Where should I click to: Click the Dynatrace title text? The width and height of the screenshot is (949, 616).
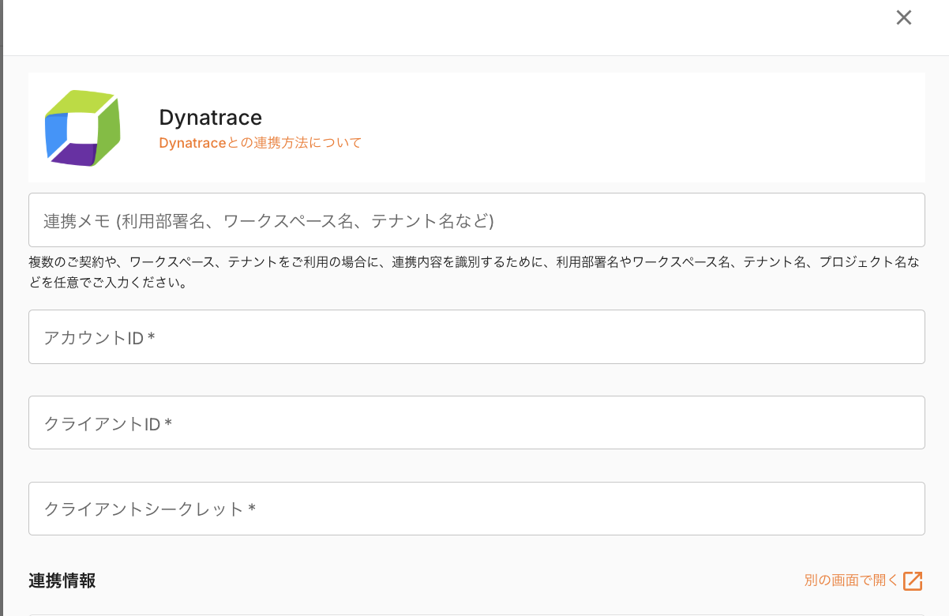210,118
